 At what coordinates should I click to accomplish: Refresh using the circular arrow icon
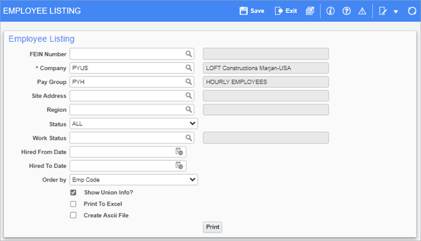412,11
